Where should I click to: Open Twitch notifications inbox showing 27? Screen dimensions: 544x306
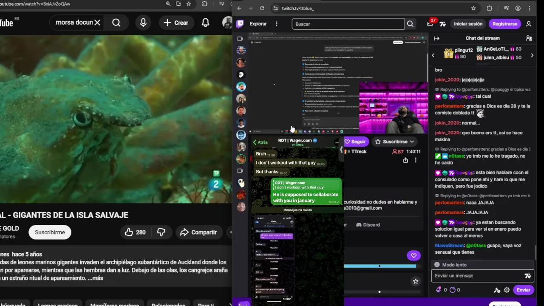point(430,24)
